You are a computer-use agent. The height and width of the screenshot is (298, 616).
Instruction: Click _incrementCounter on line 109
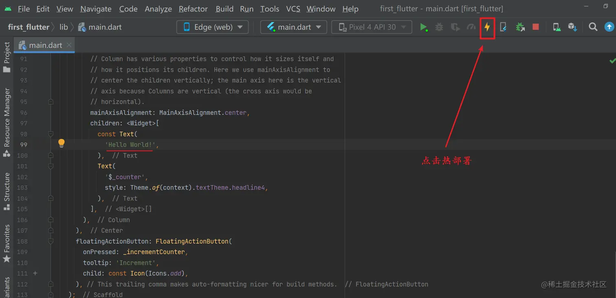click(x=154, y=252)
